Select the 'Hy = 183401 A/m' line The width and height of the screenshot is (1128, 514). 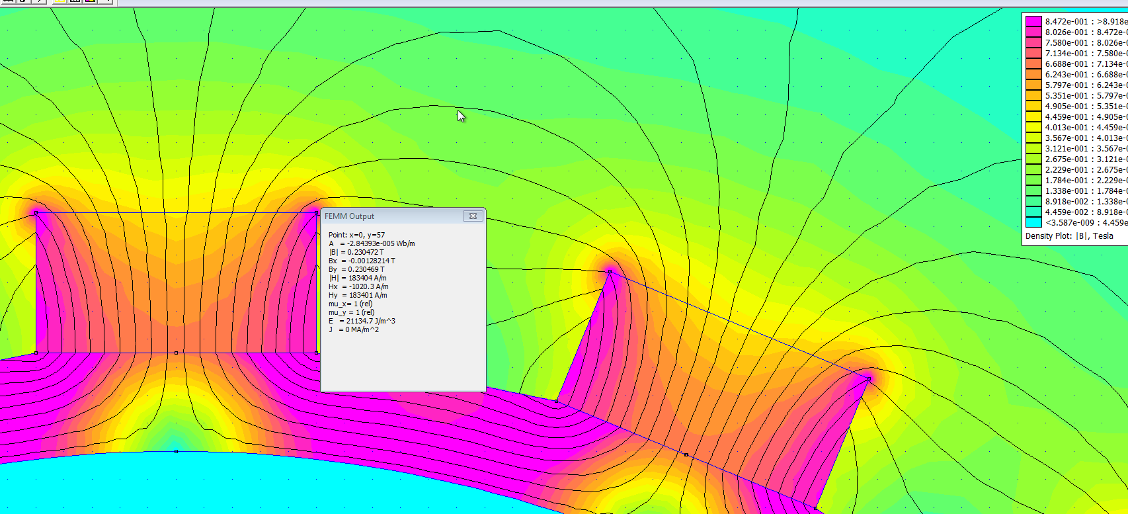pyautogui.click(x=358, y=295)
